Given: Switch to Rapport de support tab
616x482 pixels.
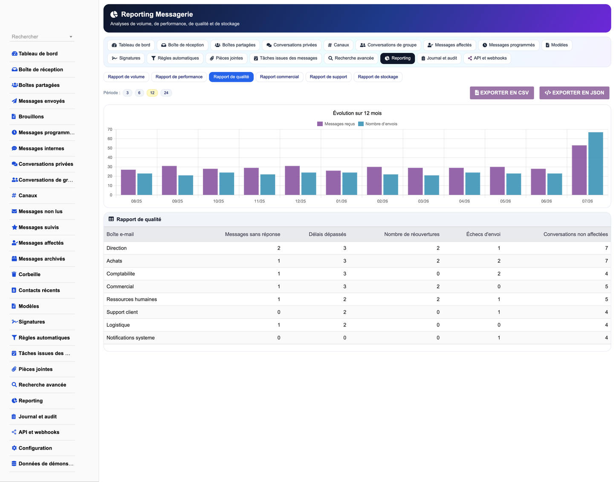Looking at the screenshot, I should [328, 77].
